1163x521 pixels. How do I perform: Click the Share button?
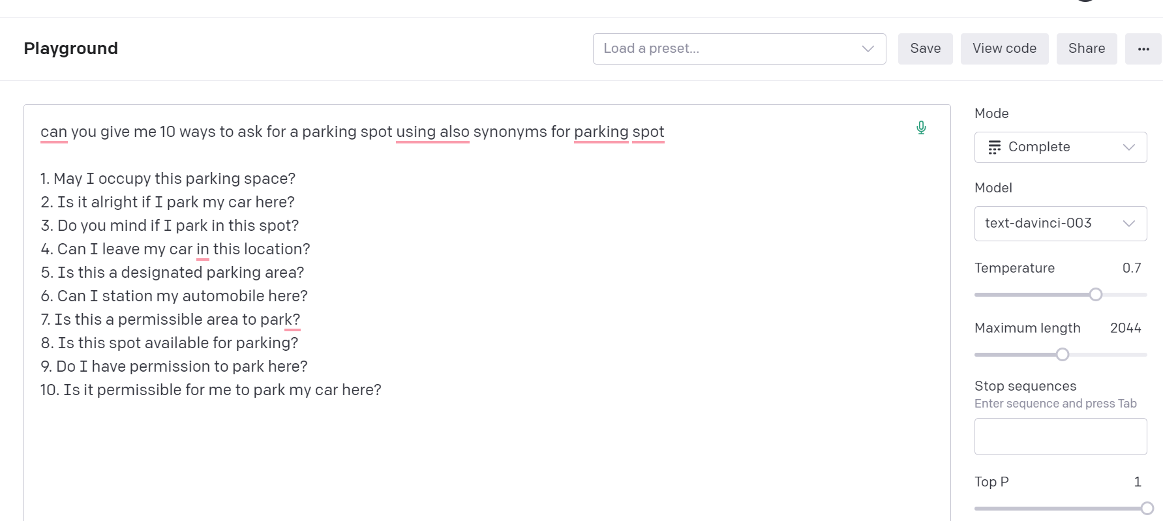click(1087, 49)
